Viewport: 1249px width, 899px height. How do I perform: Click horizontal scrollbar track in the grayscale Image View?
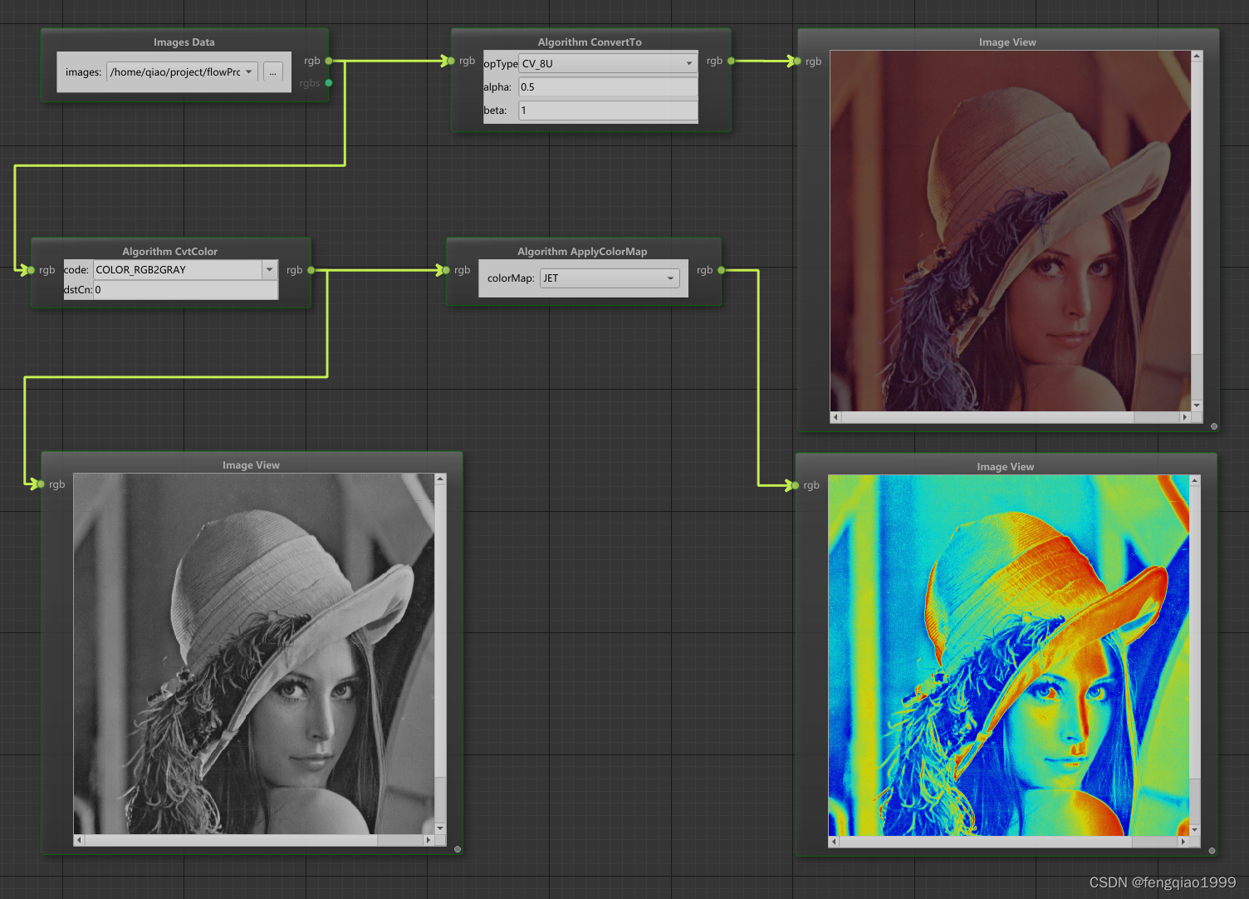pos(254,840)
